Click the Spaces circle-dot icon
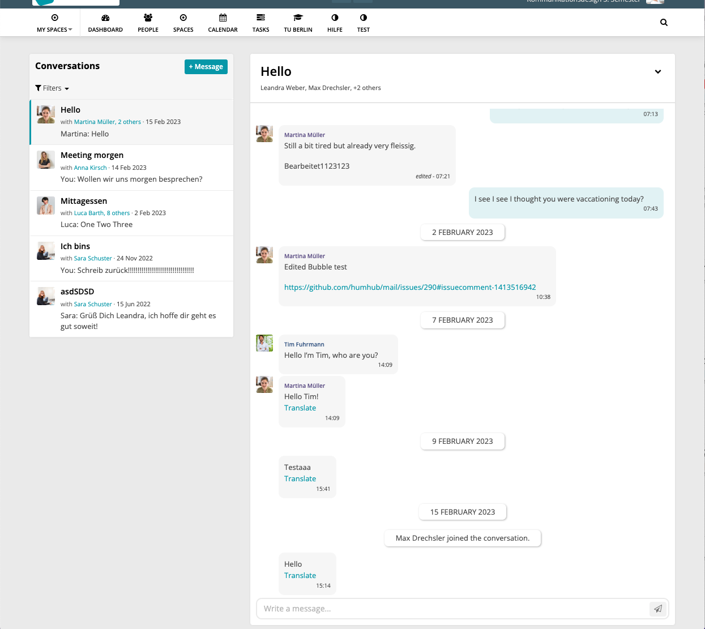 point(183,18)
